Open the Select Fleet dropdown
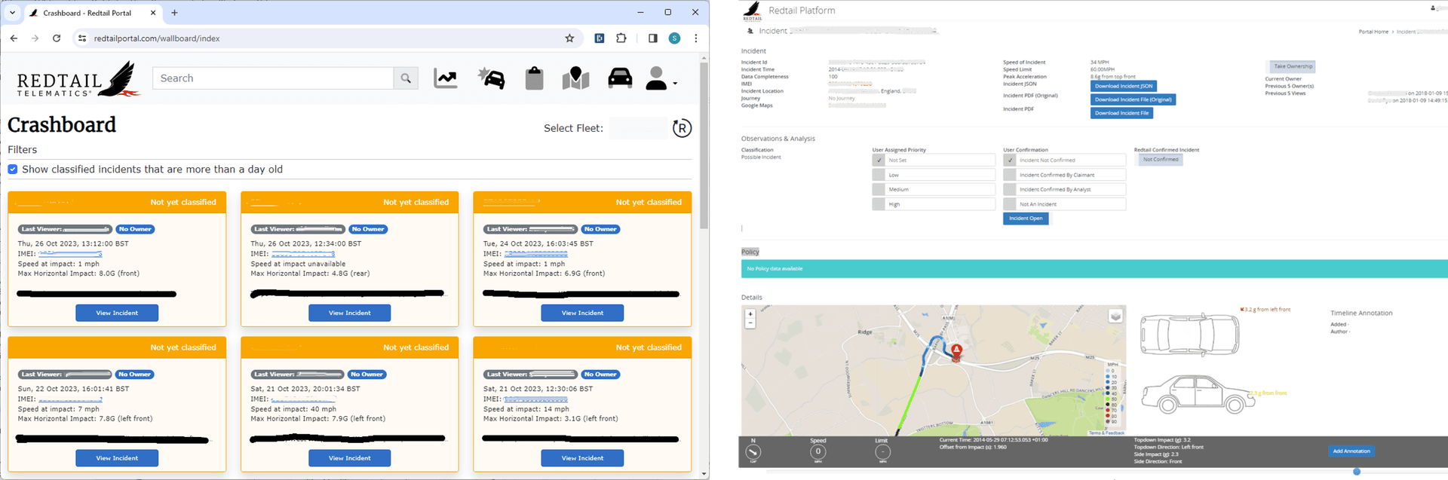The height and width of the screenshot is (480, 1448). tap(638, 128)
